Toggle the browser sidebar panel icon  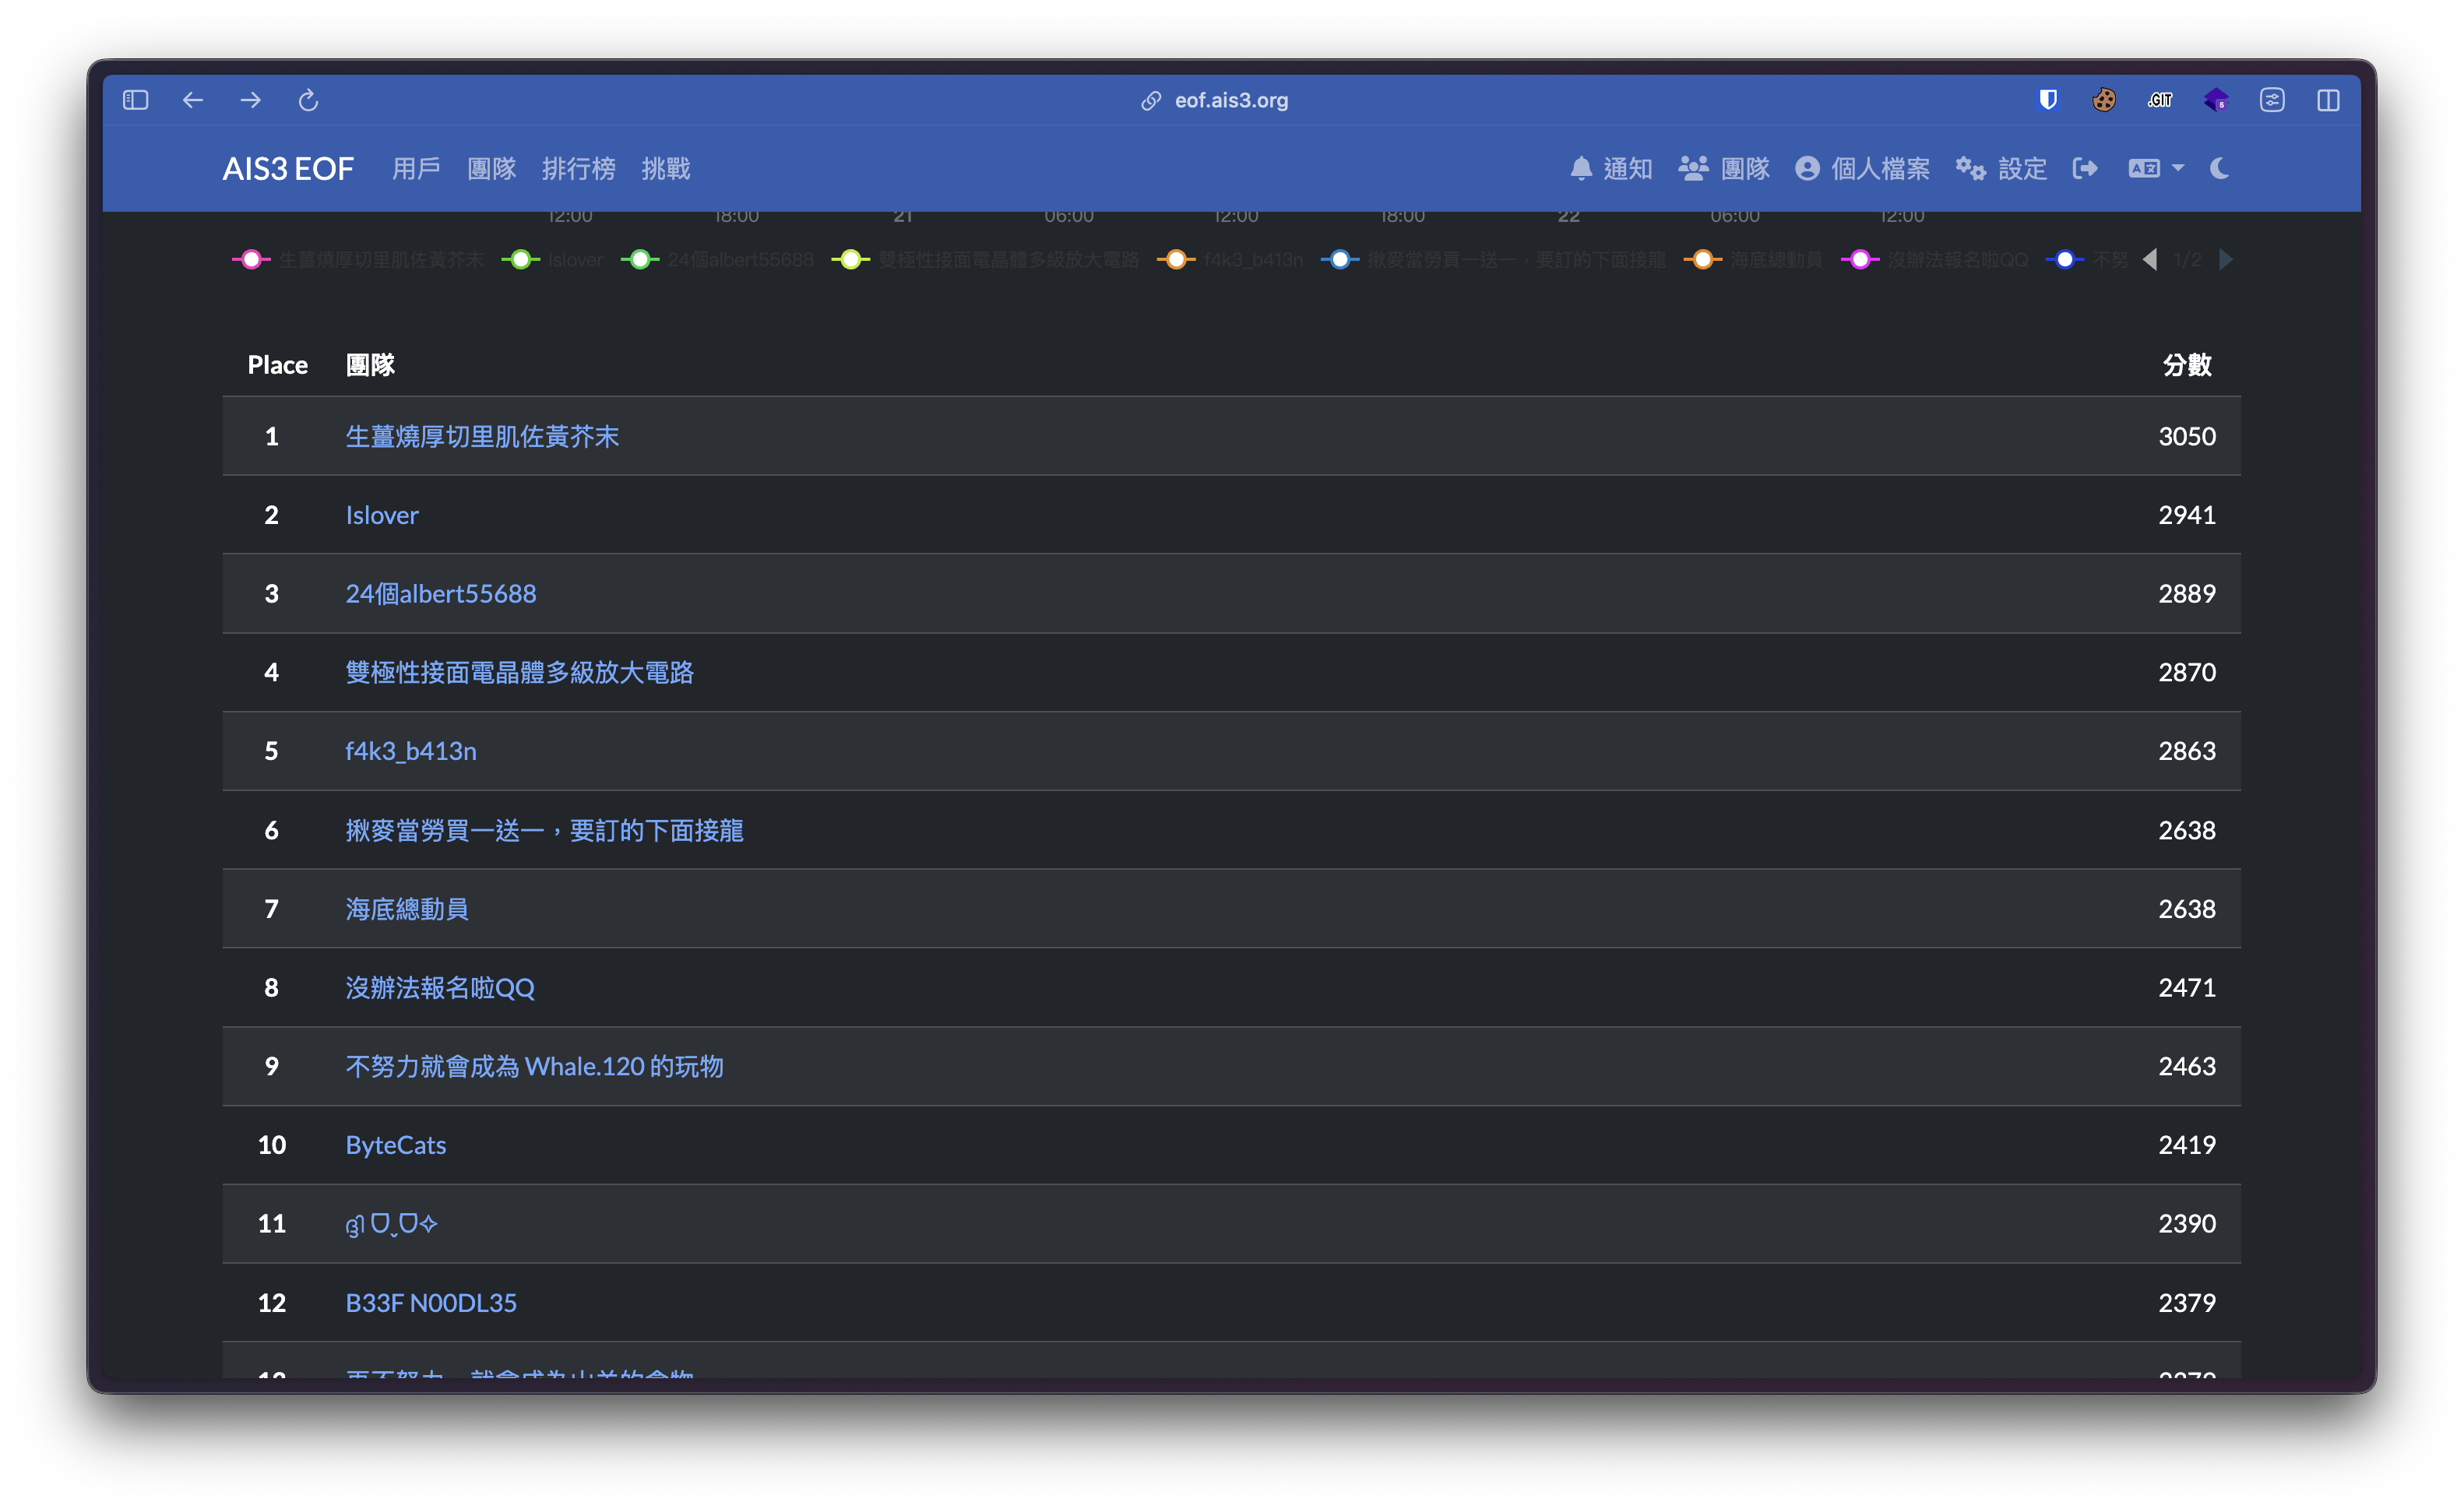click(136, 100)
